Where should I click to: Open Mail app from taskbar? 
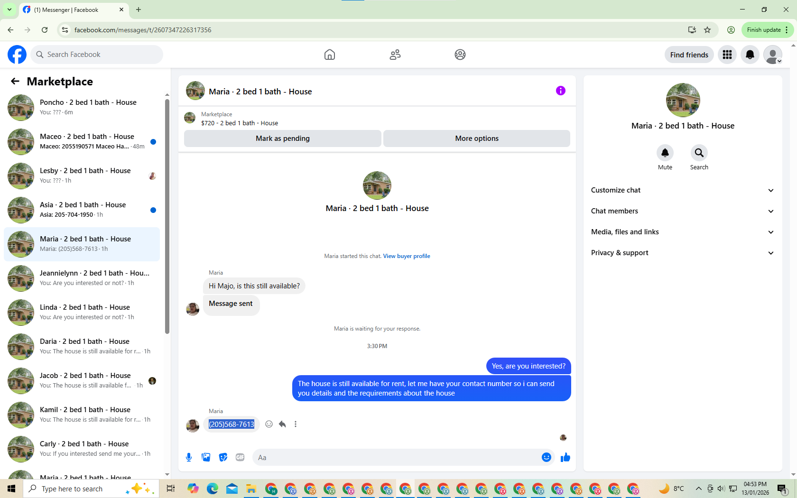tap(232, 489)
